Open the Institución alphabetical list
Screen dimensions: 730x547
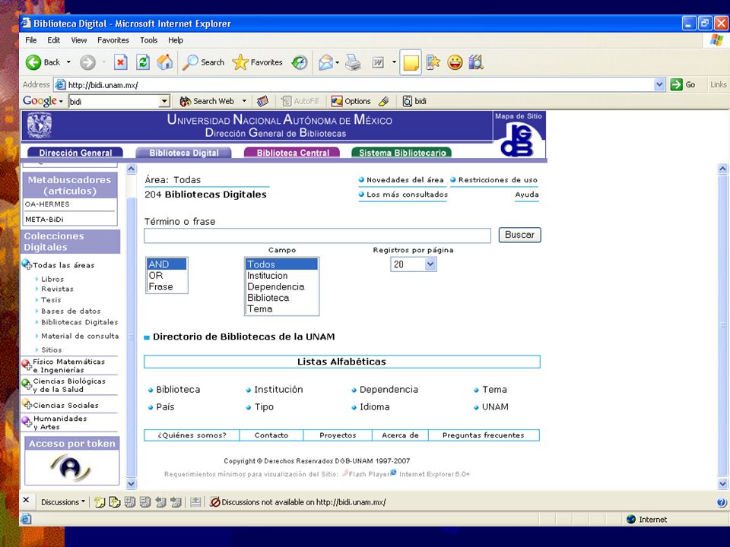tap(278, 389)
